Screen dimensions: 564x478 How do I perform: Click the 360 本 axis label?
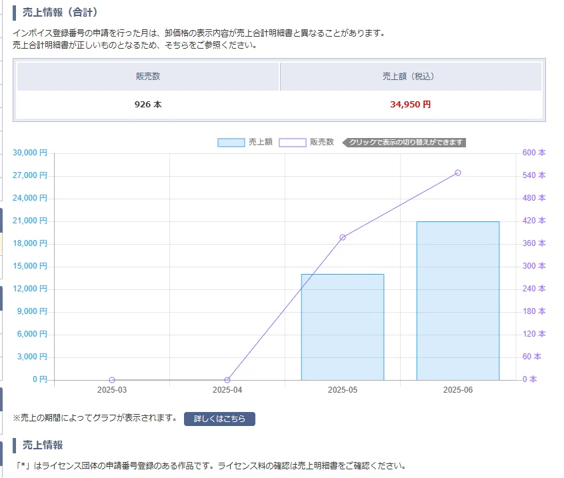534,243
